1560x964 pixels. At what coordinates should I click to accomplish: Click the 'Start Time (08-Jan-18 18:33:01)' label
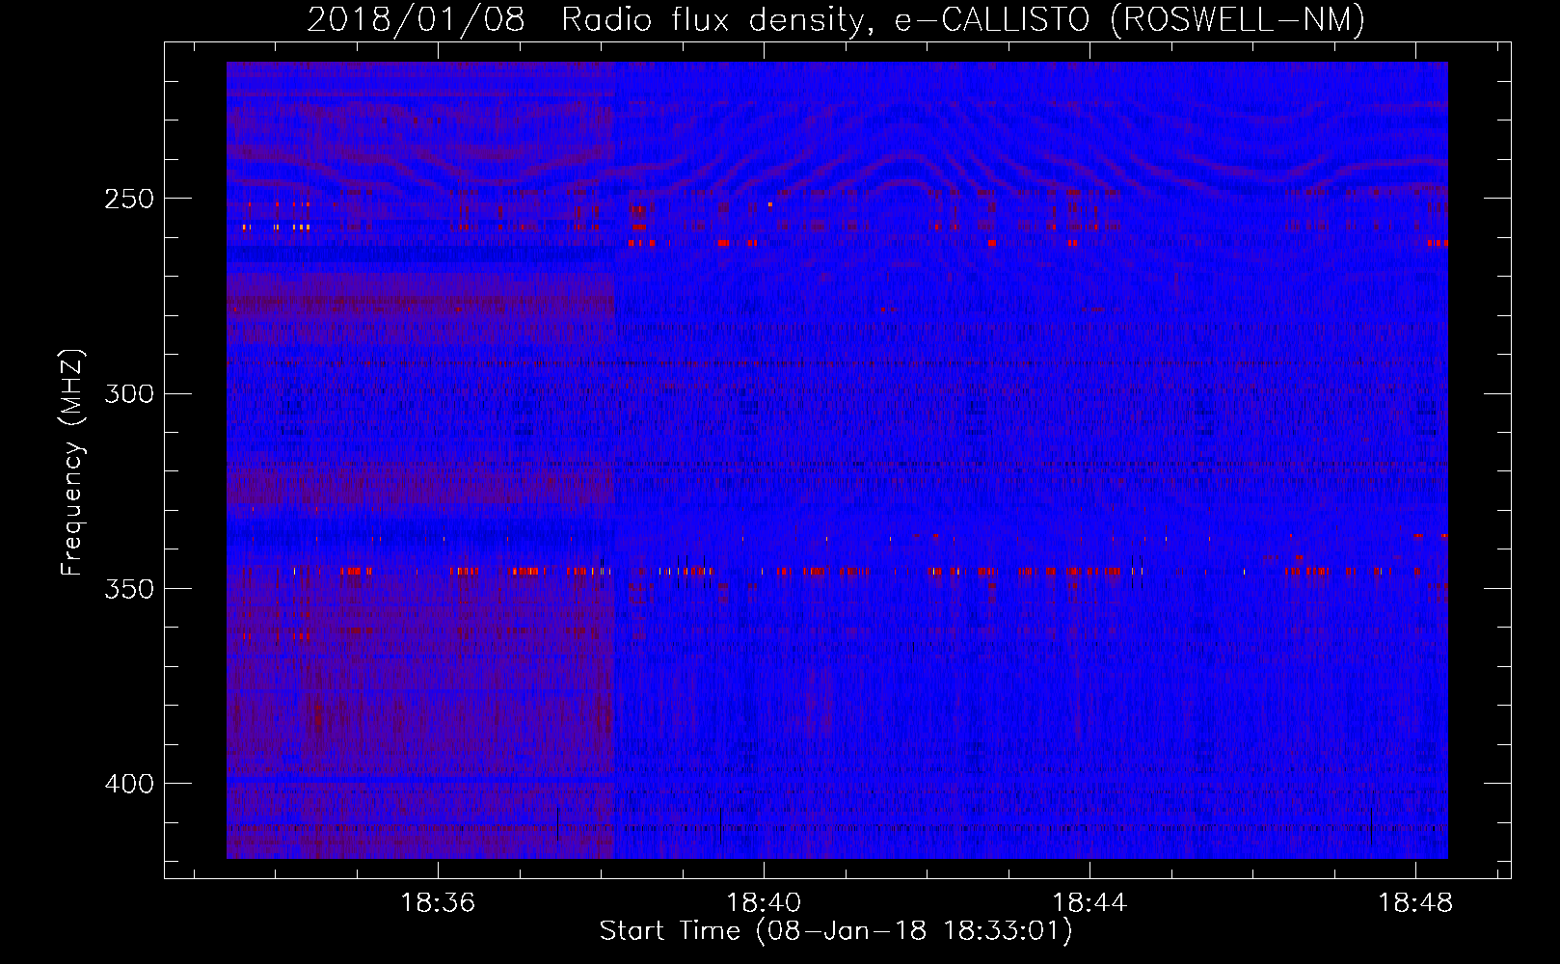(836, 931)
